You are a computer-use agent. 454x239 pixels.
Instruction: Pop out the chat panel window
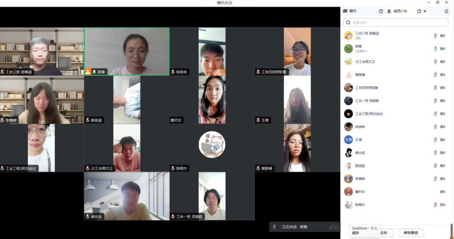(381, 11)
